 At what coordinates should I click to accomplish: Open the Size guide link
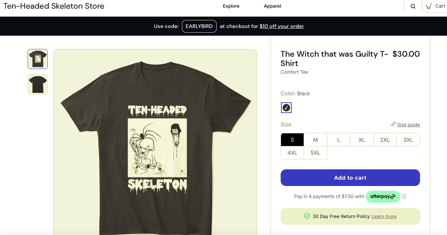[x=408, y=125]
